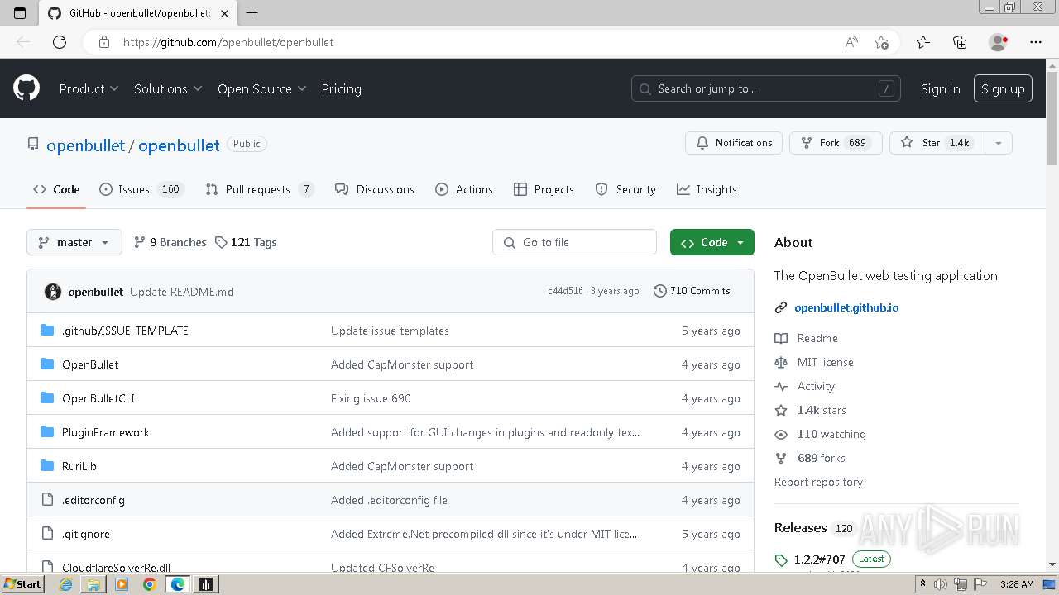Show hidden system tray icons
This screenshot has height=595, width=1059.
pyautogui.click(x=922, y=584)
